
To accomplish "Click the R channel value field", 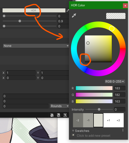I will (120, 88).
